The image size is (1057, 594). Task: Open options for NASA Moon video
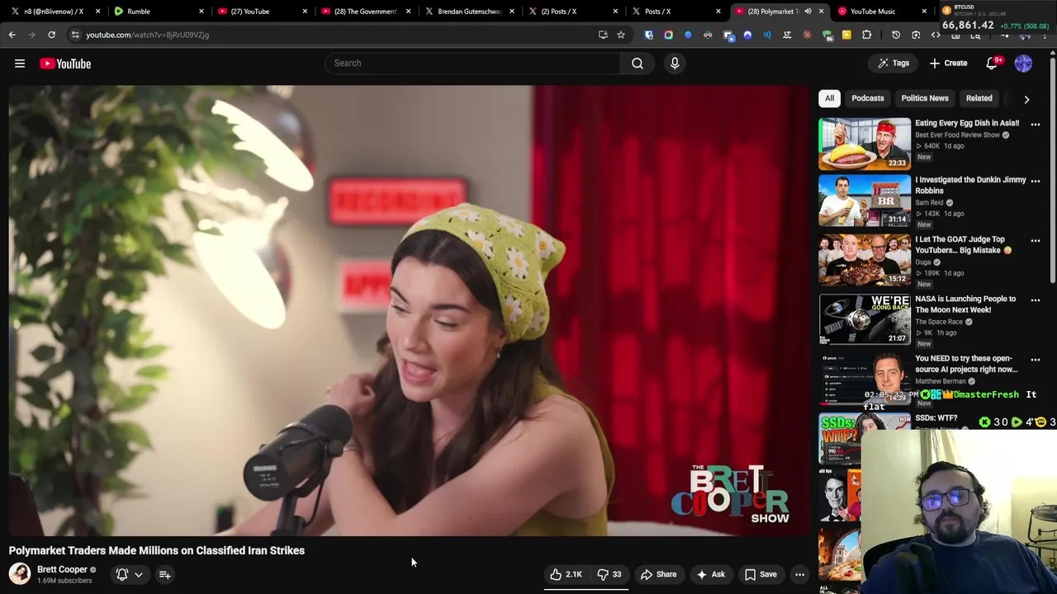coord(1036,300)
